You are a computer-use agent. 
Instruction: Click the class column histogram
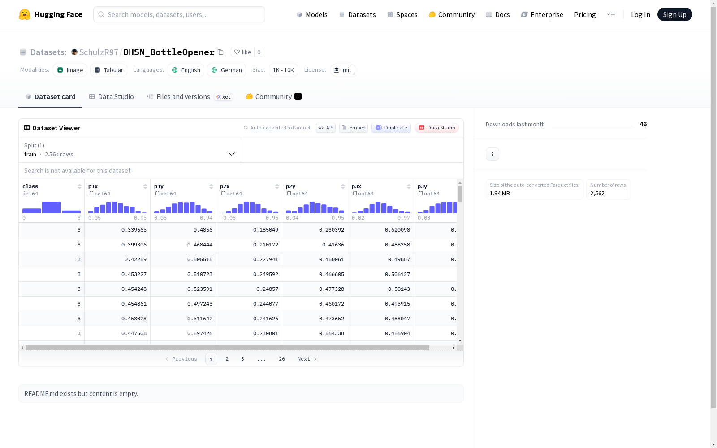coord(52,207)
